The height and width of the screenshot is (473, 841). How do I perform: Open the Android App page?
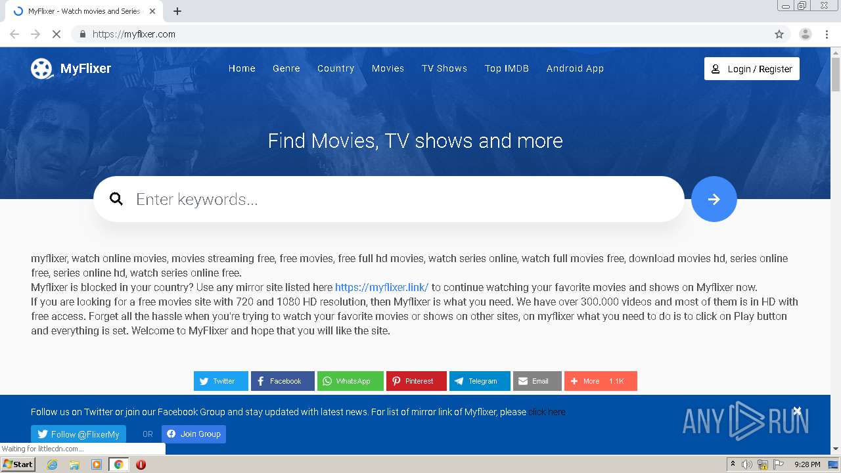click(575, 68)
